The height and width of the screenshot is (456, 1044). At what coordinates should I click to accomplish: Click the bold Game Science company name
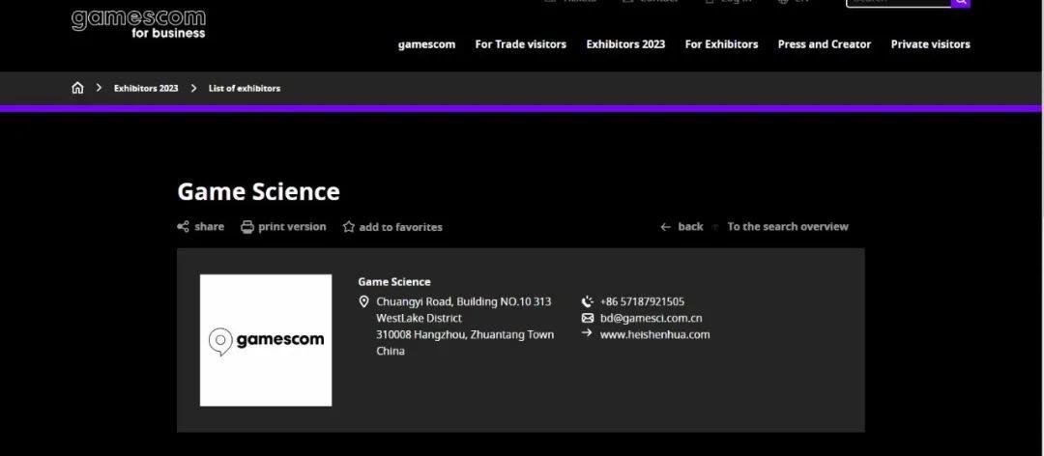394,281
